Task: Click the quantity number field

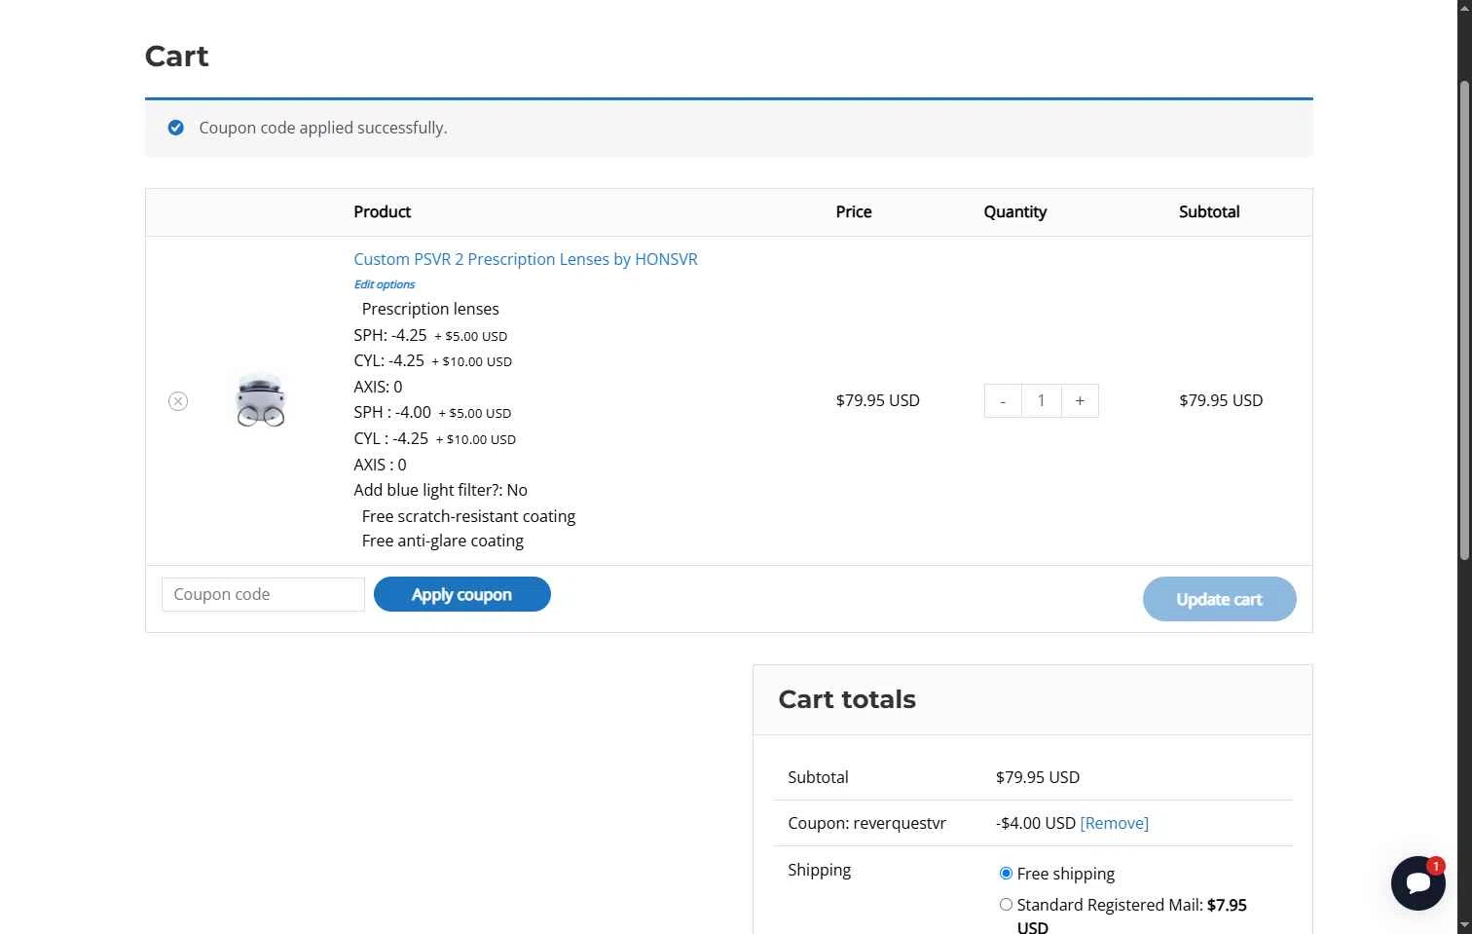Action: (x=1041, y=400)
